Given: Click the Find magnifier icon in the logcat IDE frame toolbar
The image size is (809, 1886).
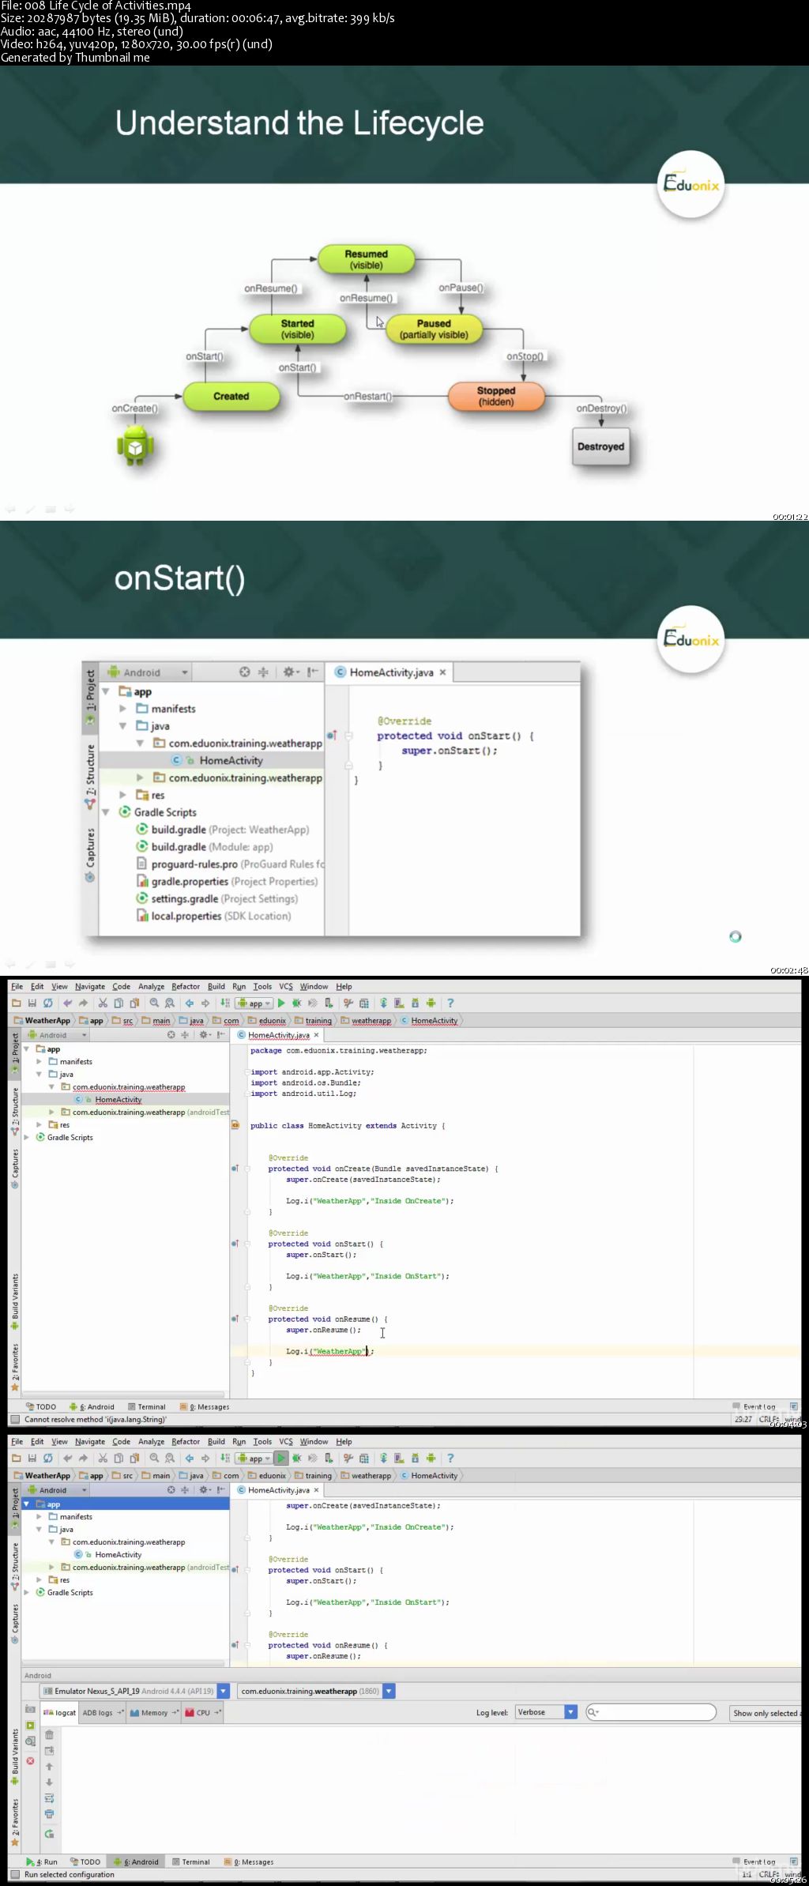Looking at the screenshot, I should (x=154, y=1459).
